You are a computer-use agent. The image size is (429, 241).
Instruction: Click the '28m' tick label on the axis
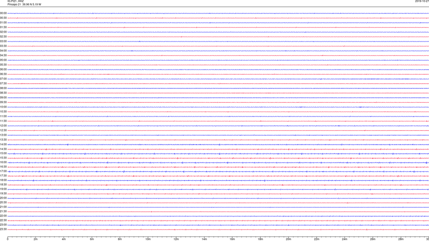point(401,239)
